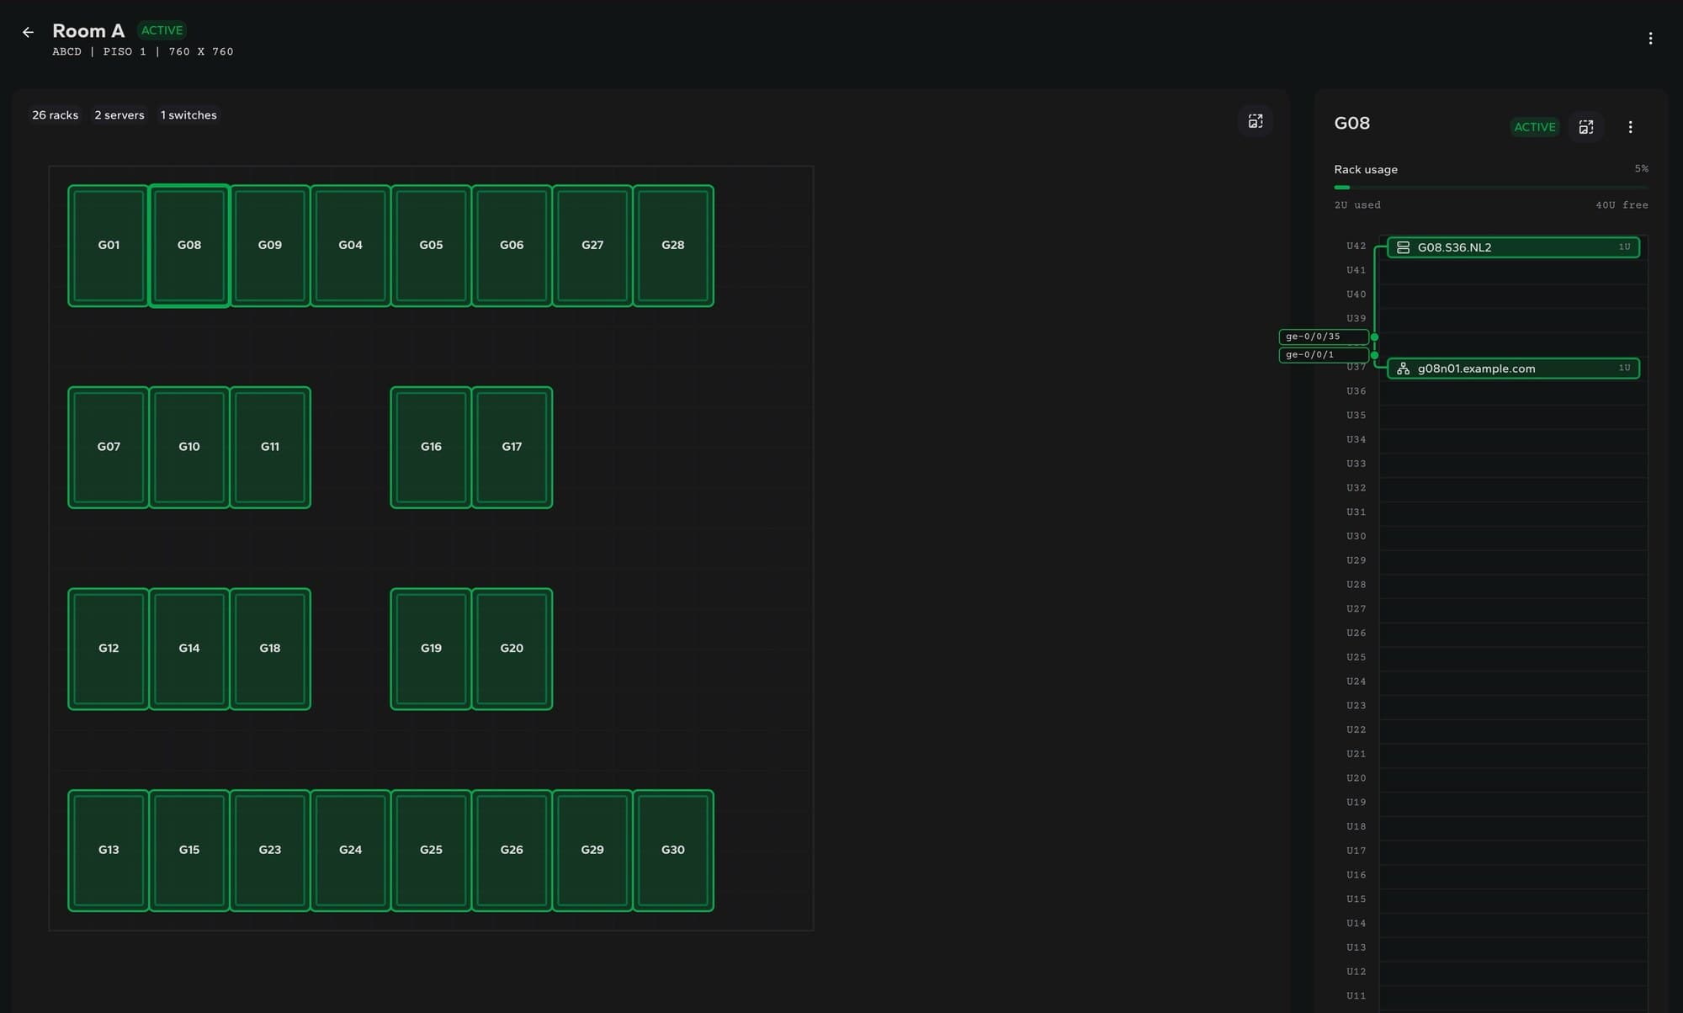Select rack G17 on floor plan
Viewport: 1683px width, 1013px height.
point(512,448)
